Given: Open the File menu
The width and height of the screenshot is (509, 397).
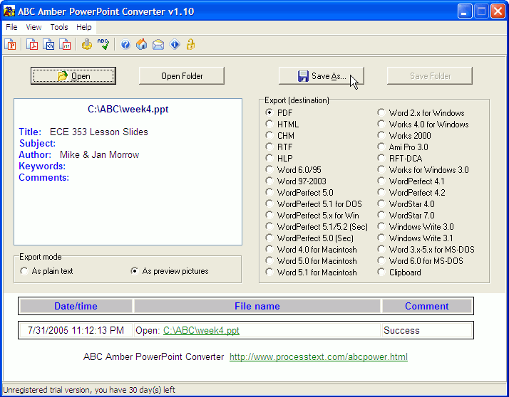Looking at the screenshot, I should point(11,27).
